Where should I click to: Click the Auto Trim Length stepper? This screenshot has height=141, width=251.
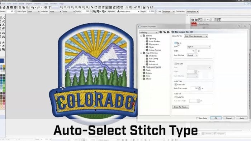coord(199,88)
